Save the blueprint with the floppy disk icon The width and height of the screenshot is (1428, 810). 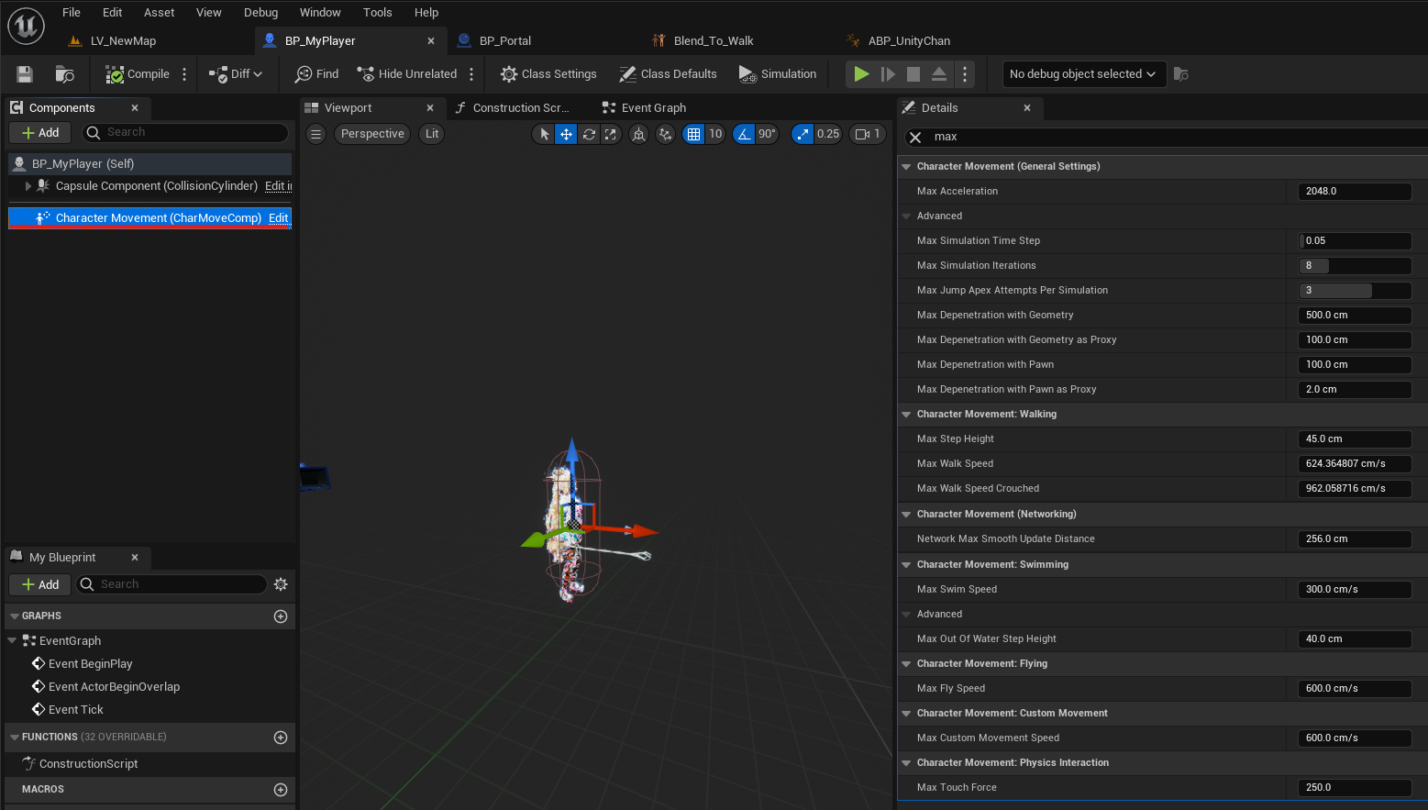click(25, 74)
